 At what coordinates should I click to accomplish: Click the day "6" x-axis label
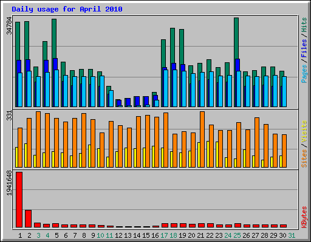(66, 235)
